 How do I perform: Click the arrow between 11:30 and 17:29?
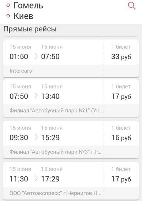click(36, 179)
